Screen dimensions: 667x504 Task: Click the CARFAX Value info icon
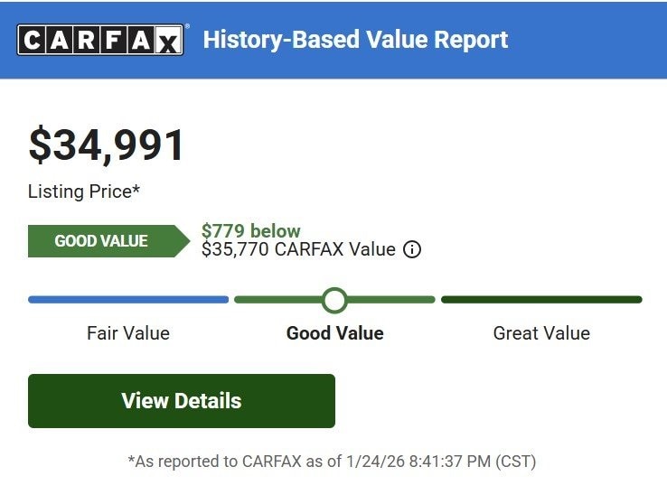(x=412, y=250)
